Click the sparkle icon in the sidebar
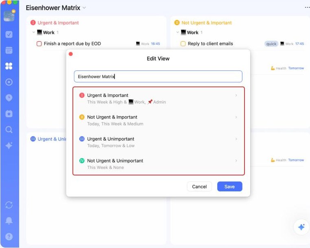Screen dimensions: 310x248 [9, 145]
